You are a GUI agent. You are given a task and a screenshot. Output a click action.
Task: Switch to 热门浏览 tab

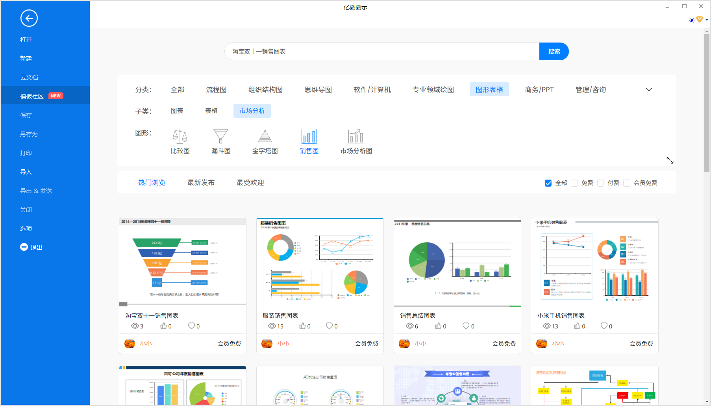click(152, 182)
